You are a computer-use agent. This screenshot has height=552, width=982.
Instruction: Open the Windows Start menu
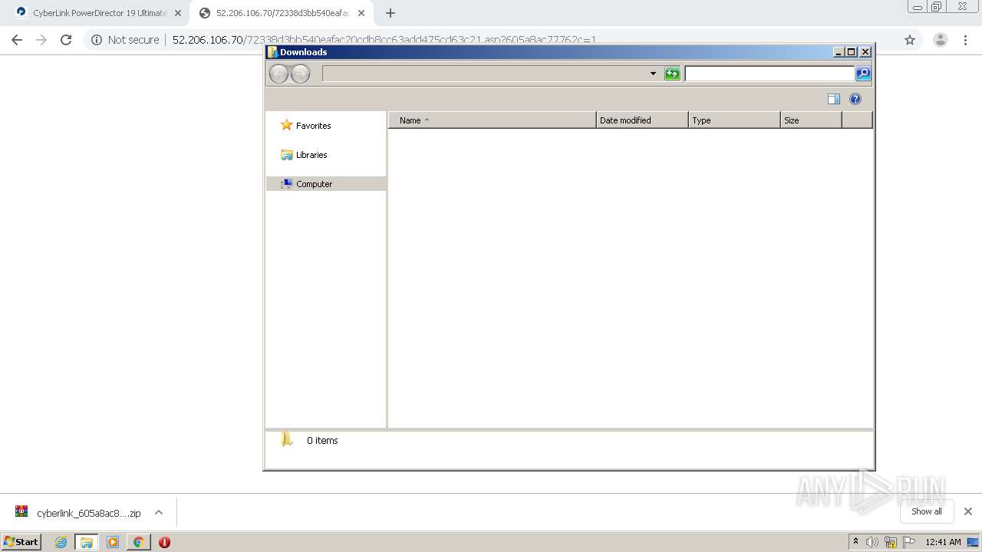coord(21,542)
